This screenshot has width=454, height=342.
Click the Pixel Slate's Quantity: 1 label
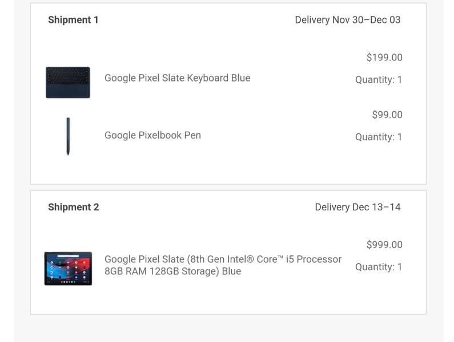pyautogui.click(x=379, y=267)
